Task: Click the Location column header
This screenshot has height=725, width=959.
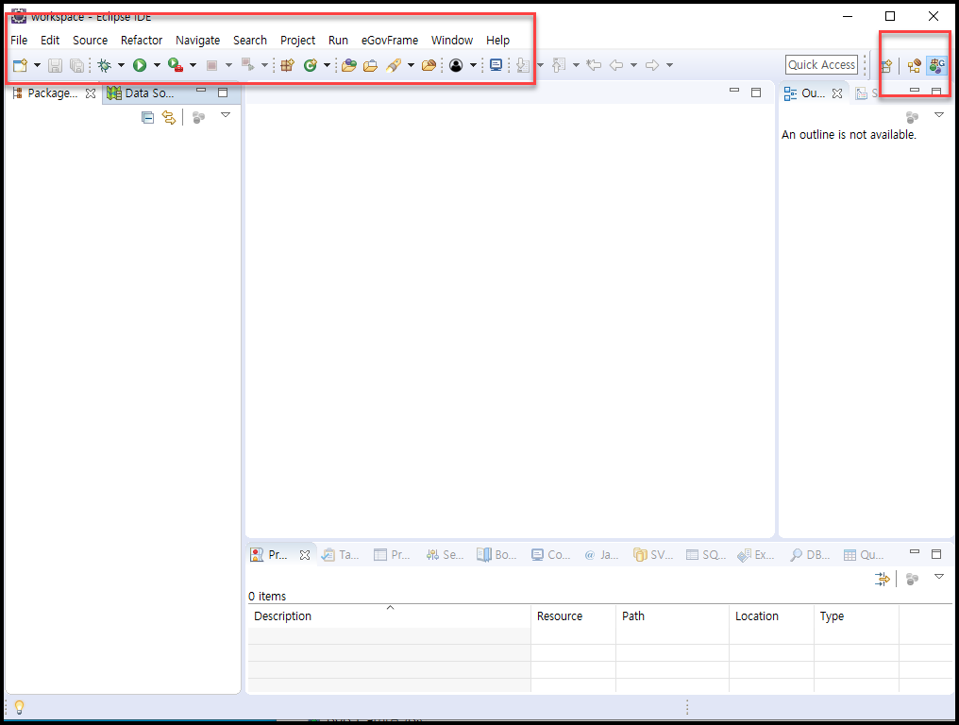Action: pos(771,616)
